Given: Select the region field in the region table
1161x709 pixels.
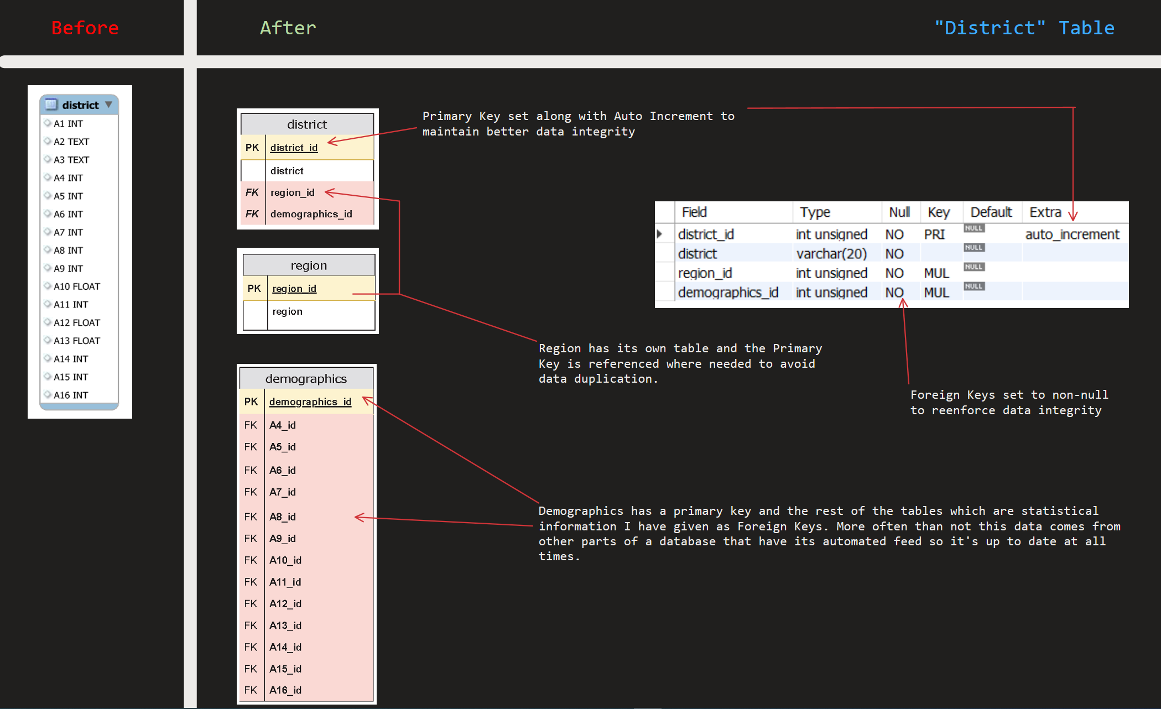Looking at the screenshot, I should (287, 311).
